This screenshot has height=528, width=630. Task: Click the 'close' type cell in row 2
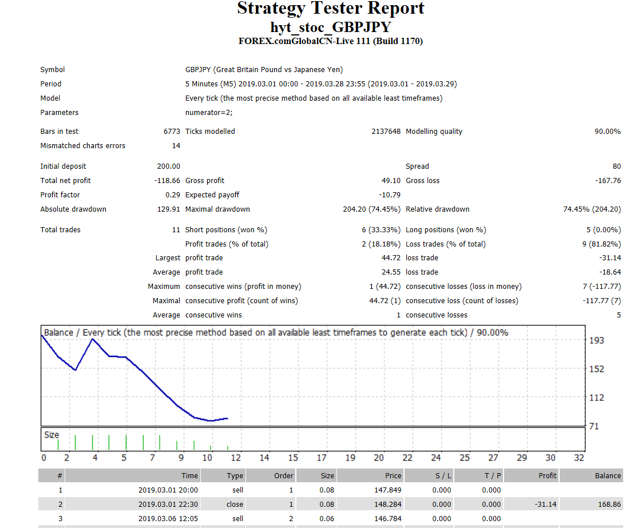tap(235, 505)
